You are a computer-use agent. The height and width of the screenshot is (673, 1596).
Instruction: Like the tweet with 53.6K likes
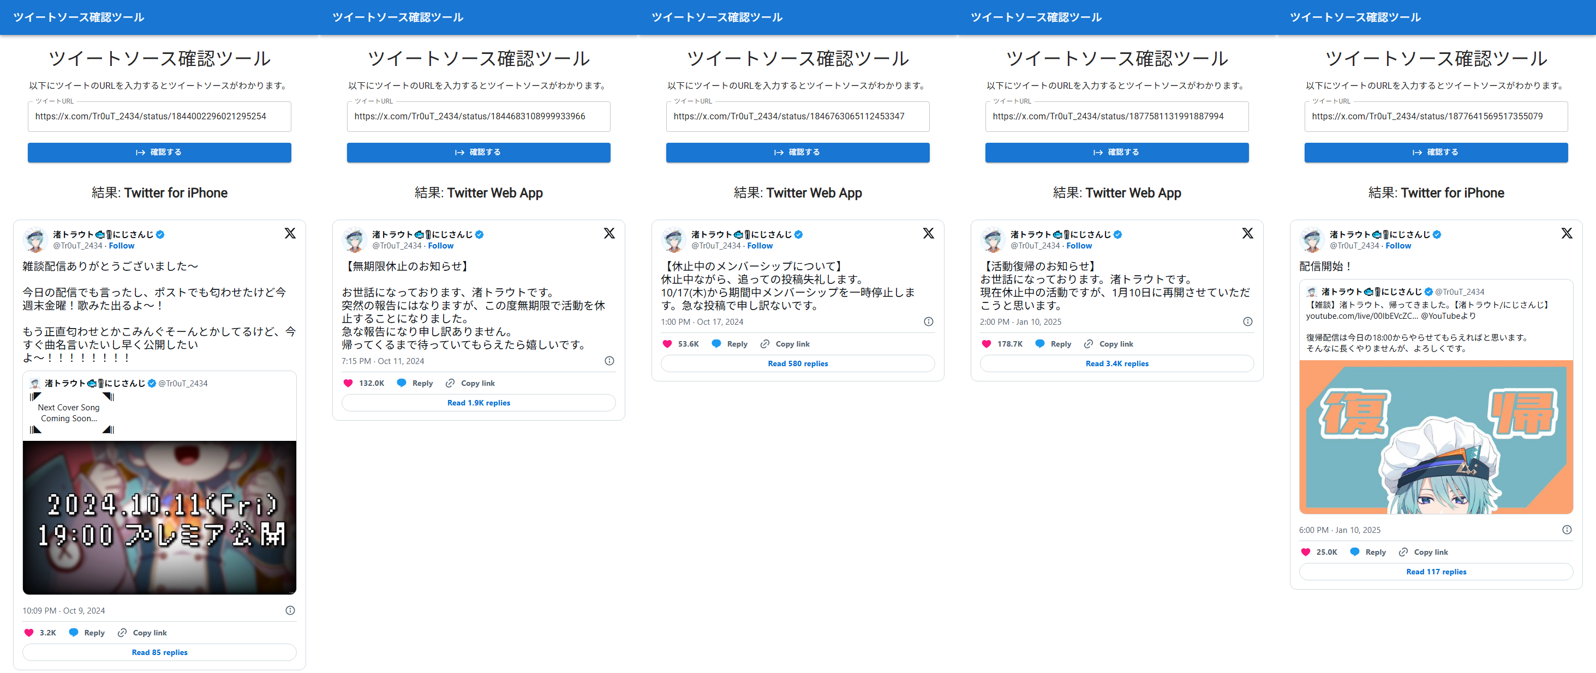click(x=667, y=344)
